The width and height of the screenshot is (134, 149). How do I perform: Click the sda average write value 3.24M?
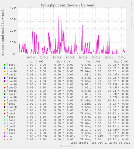pos(99,136)
